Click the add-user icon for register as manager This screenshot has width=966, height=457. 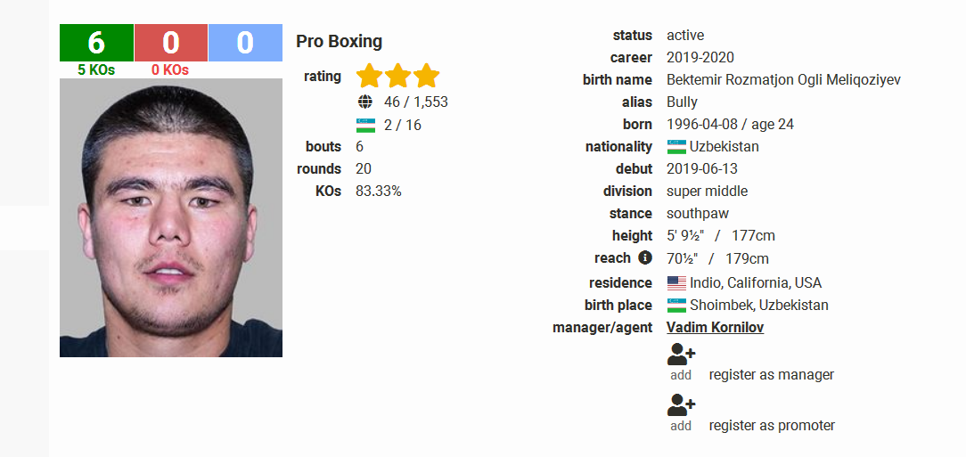[681, 355]
